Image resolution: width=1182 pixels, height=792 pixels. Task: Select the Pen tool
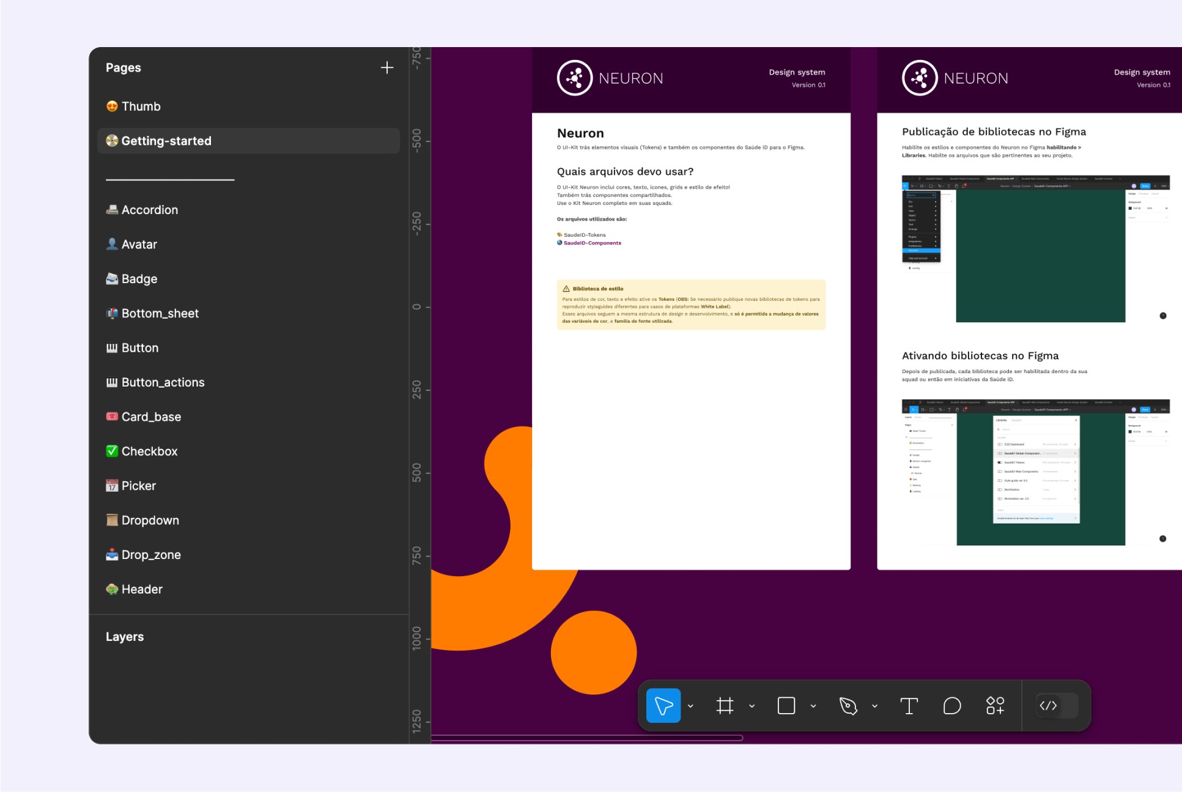pyautogui.click(x=848, y=706)
